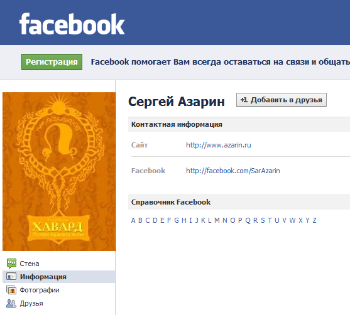Click the Сайт field label

tap(139, 145)
